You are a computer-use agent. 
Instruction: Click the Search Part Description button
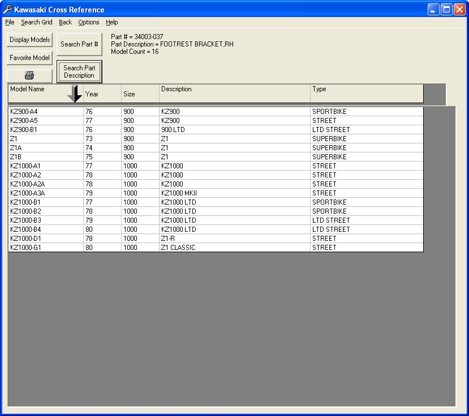click(79, 71)
